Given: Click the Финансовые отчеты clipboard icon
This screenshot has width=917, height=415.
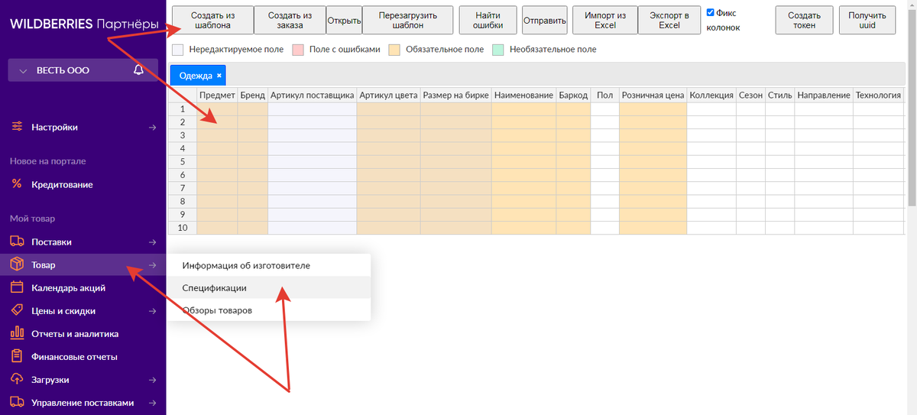Looking at the screenshot, I should pos(17,356).
